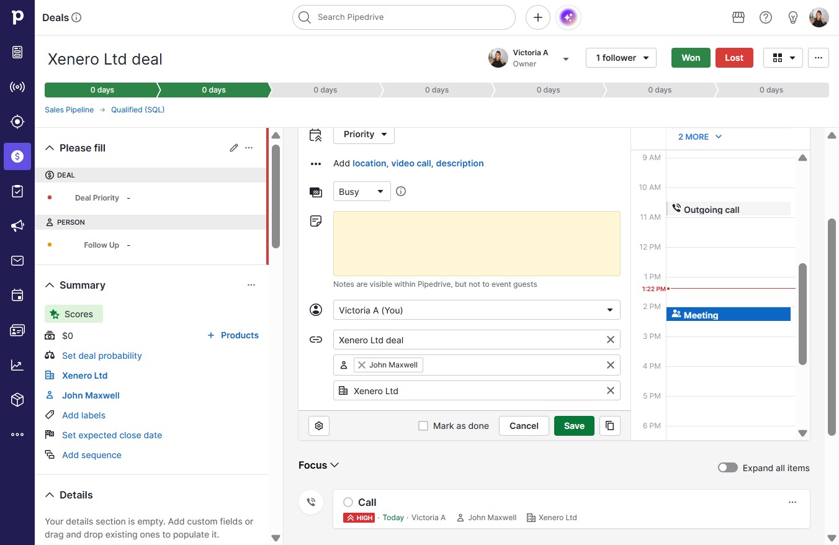
Task: Collapse the Details section
Action: coord(50,495)
